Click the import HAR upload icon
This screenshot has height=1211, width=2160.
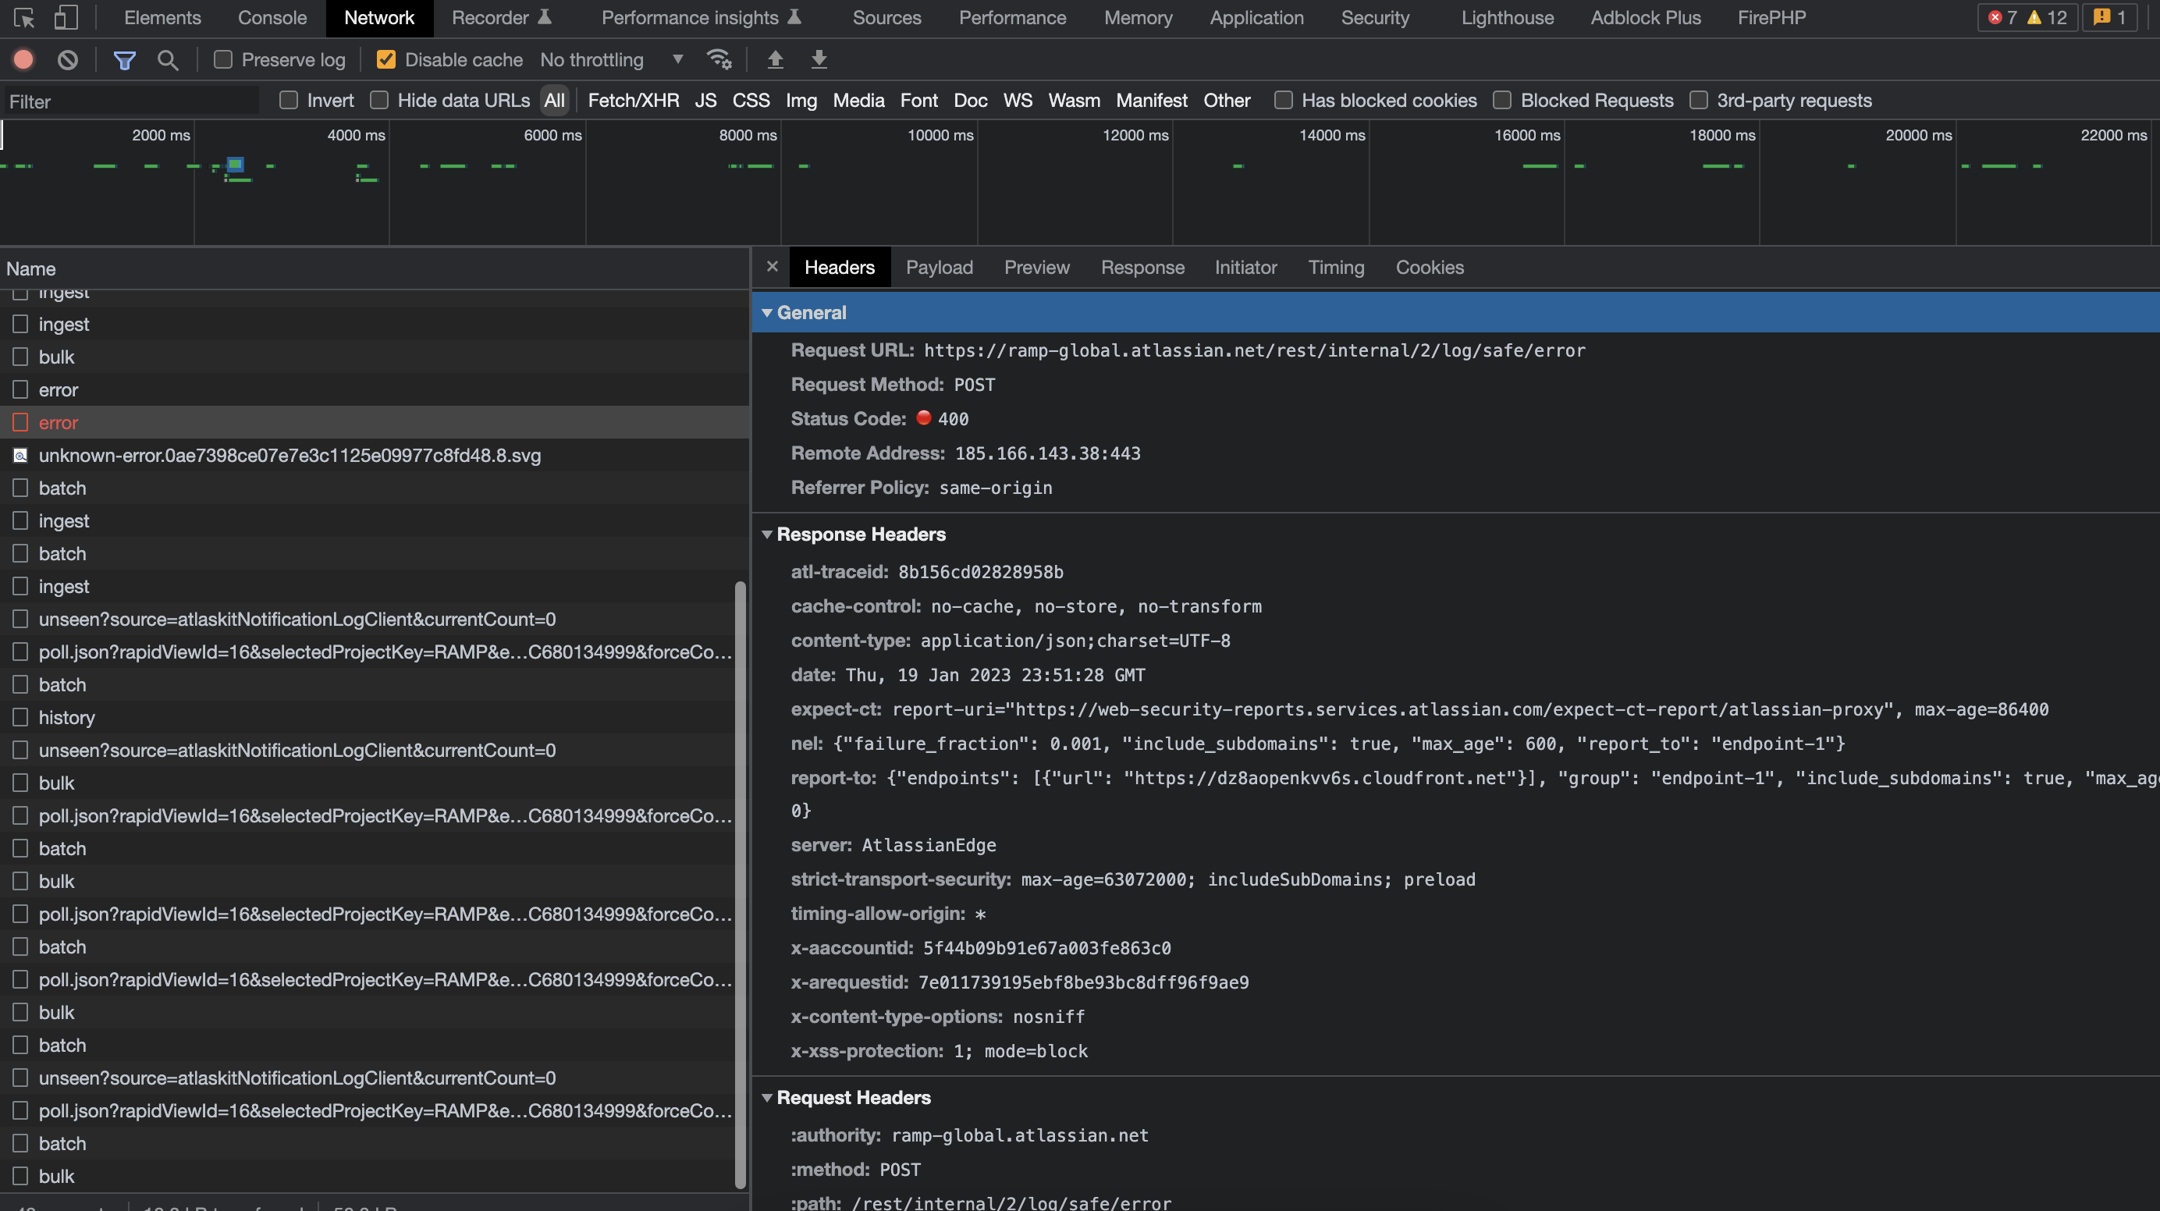(x=776, y=59)
